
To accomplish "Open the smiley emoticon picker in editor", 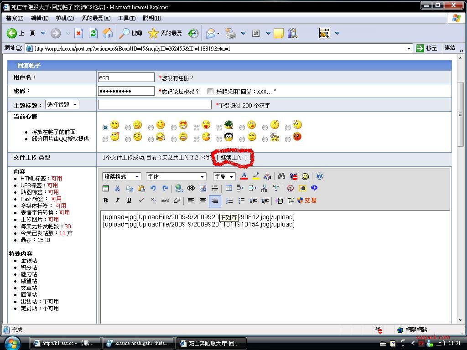I will pos(305,176).
